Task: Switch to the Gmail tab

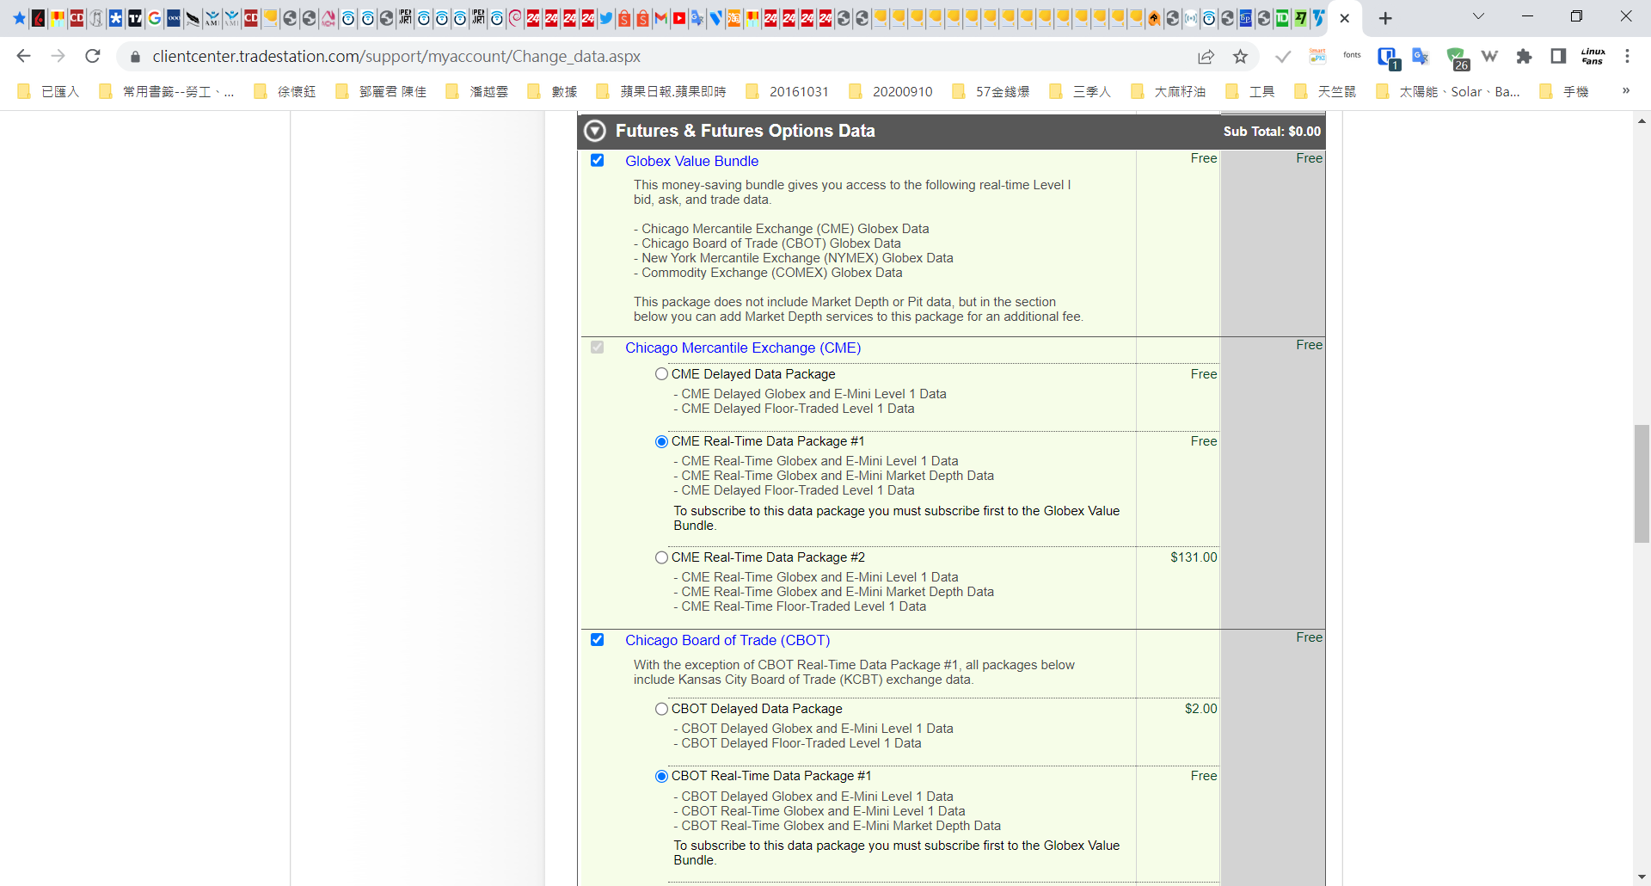Action: [x=661, y=18]
